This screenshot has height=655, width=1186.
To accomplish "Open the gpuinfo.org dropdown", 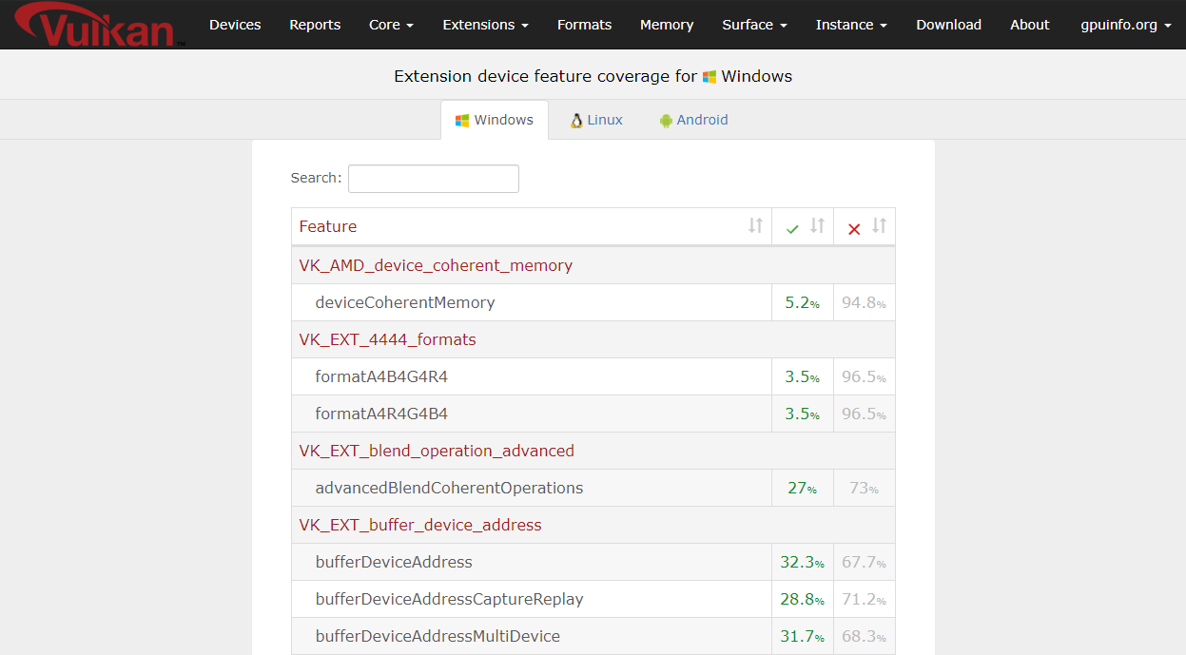I will point(1126,25).
